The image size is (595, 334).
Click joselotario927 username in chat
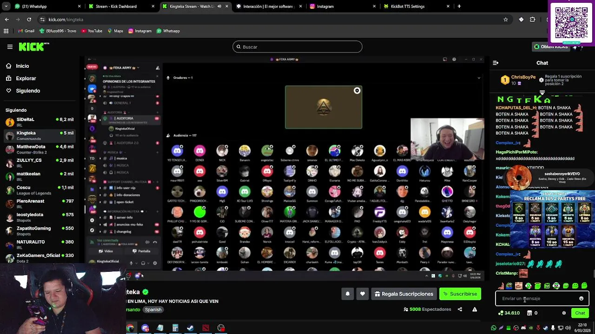click(x=510, y=264)
